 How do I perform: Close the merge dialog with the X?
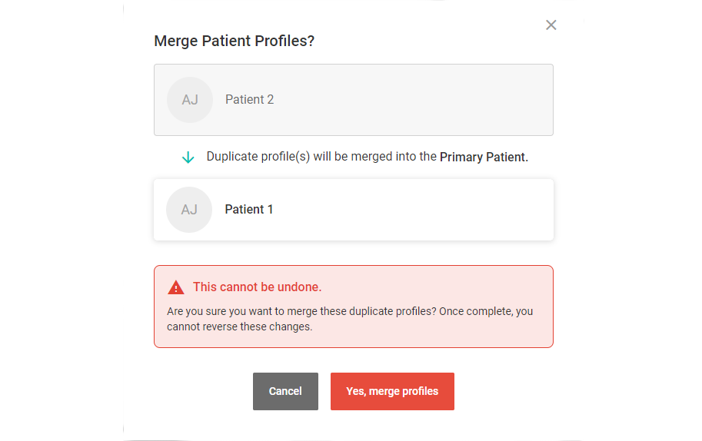point(551,25)
